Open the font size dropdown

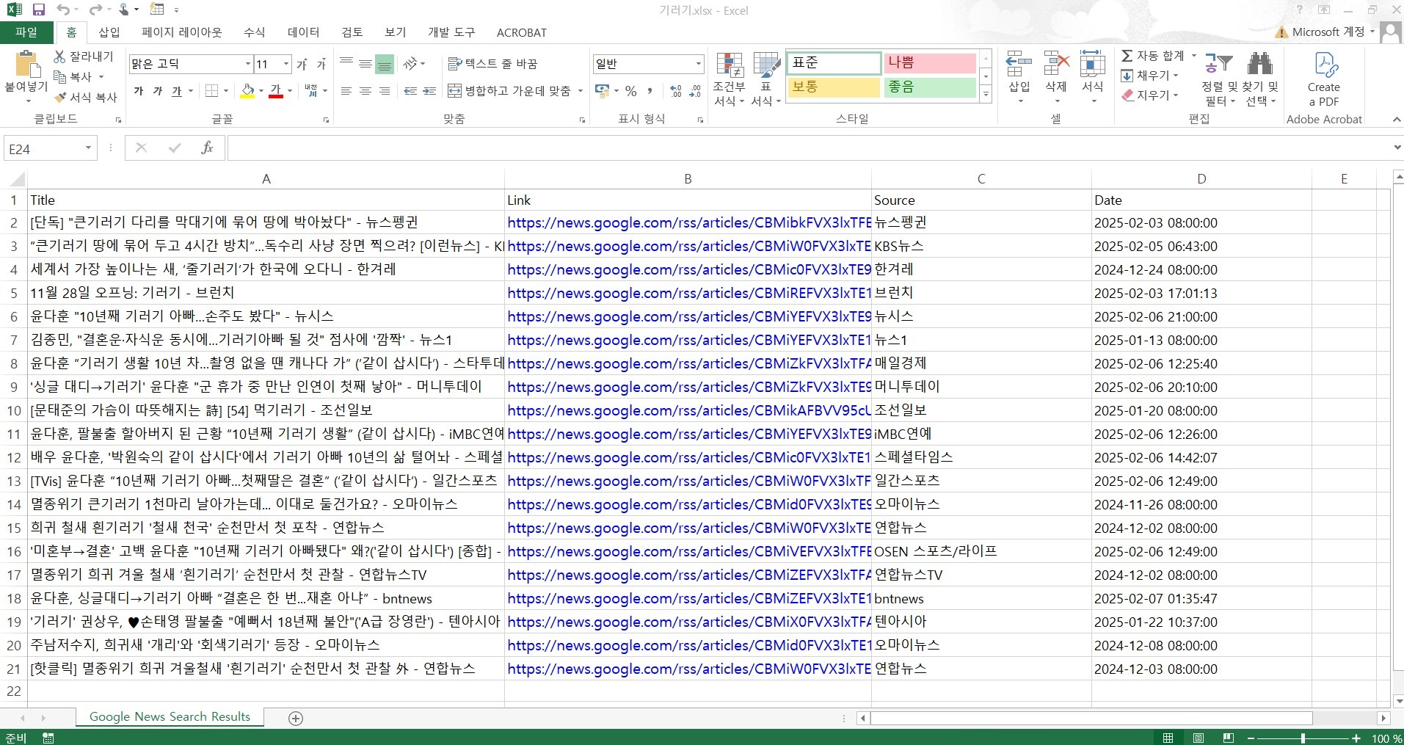285,64
